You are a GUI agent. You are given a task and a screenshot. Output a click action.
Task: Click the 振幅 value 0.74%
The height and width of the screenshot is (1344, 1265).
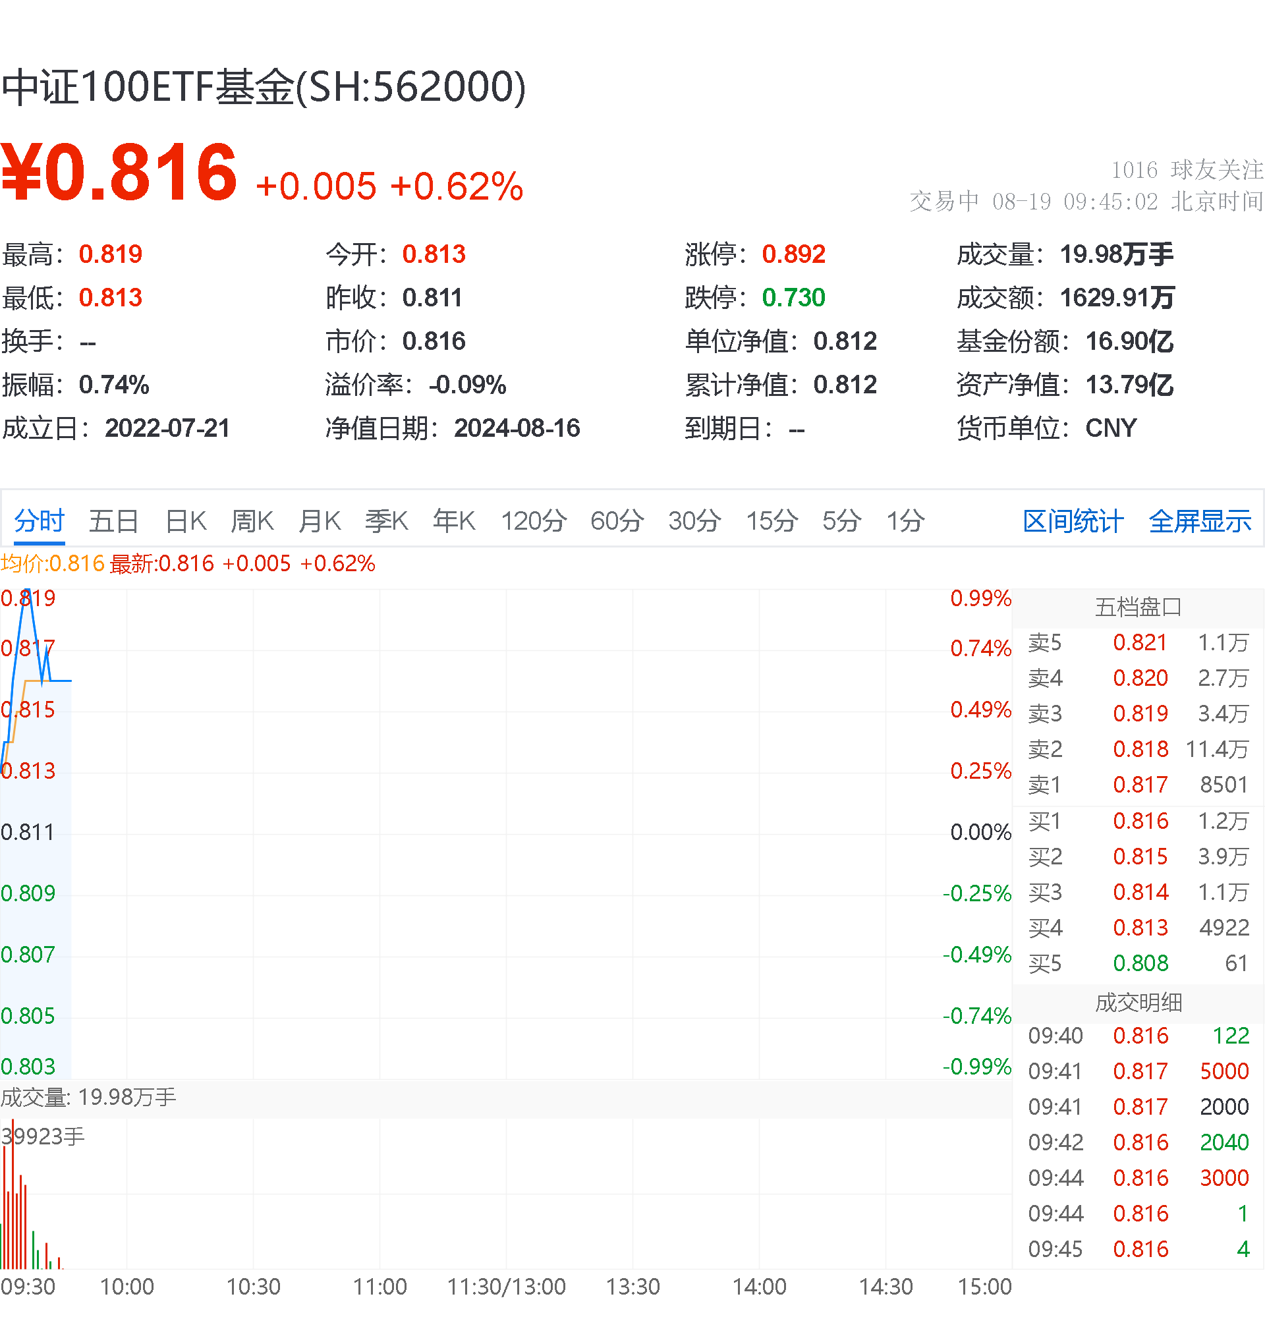pos(114,385)
